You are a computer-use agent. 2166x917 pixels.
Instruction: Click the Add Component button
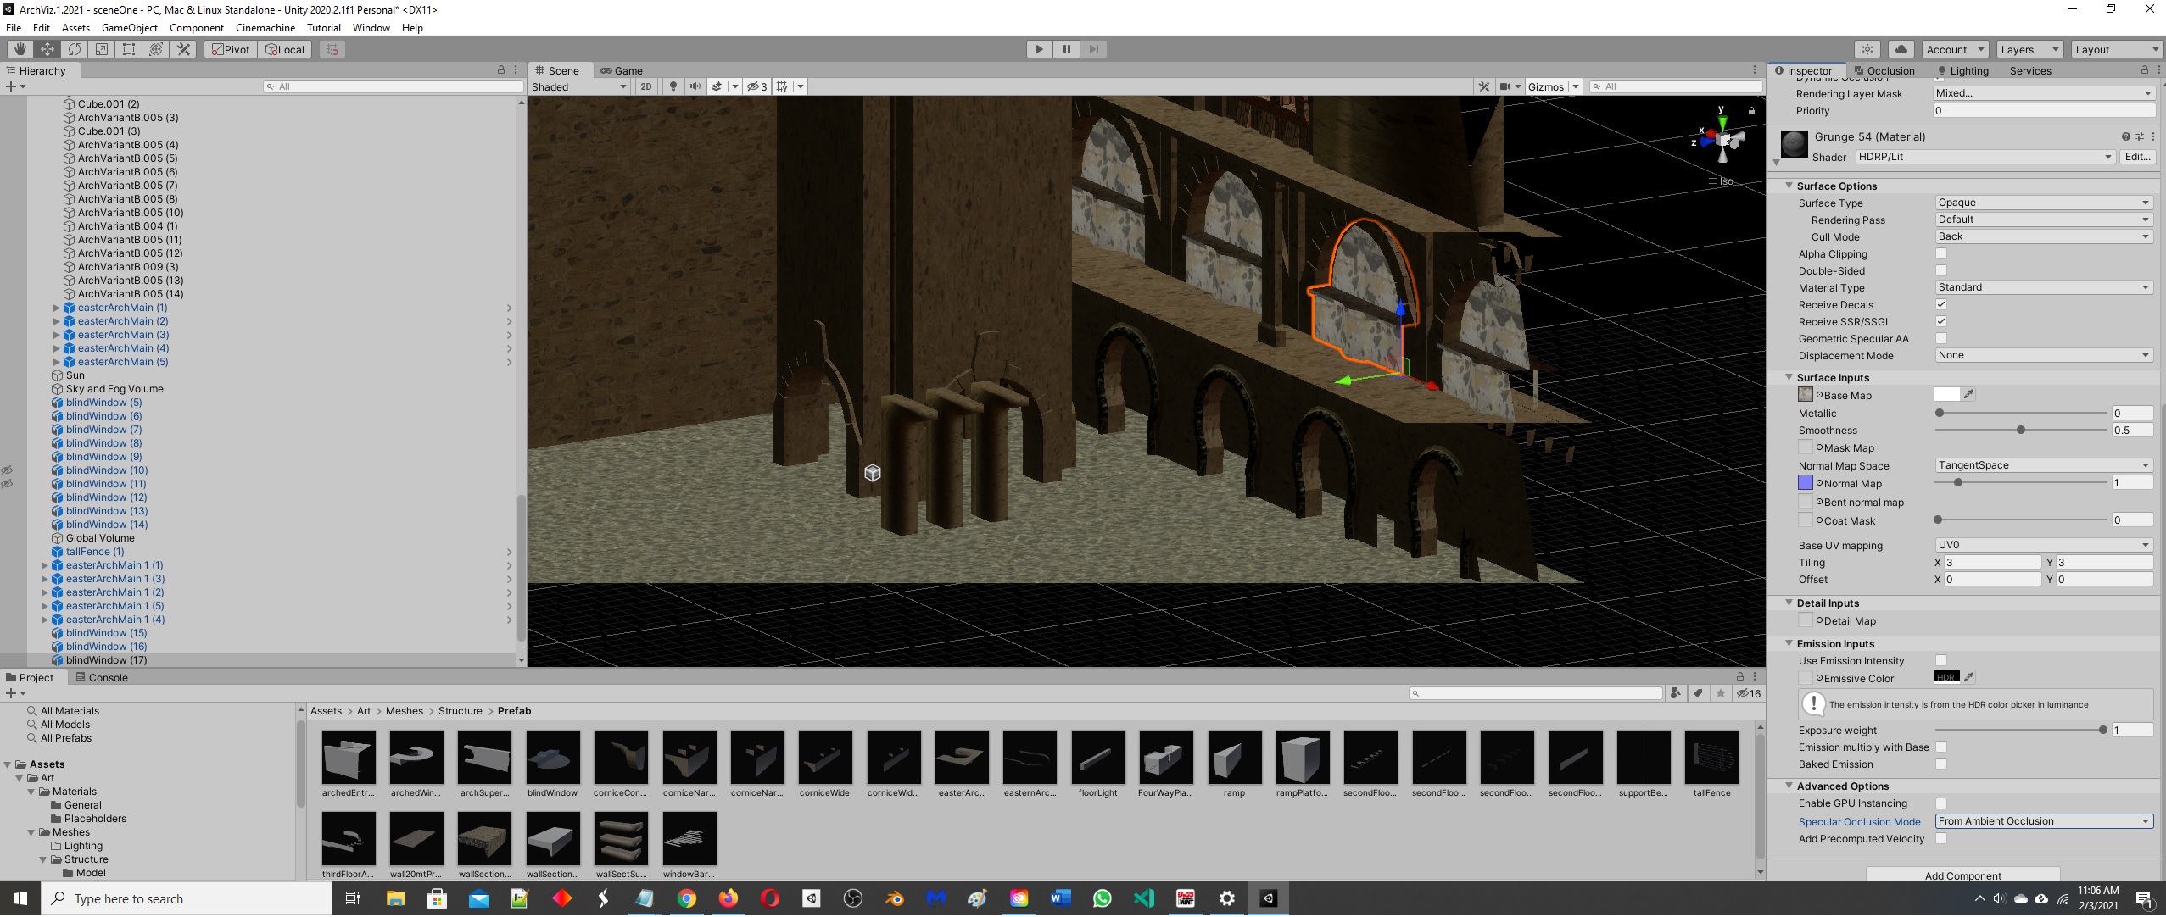pos(1962,875)
